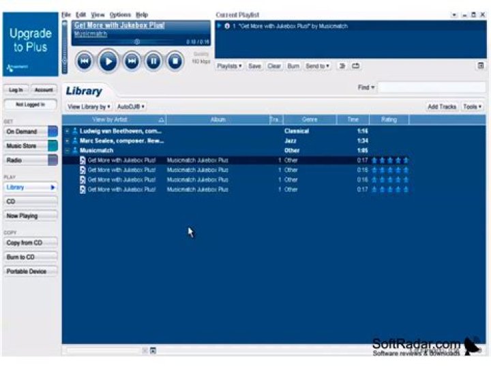This screenshot has height=368, width=491.
Task: Click the small x icon in the bottom status bar
Action: 145,350
